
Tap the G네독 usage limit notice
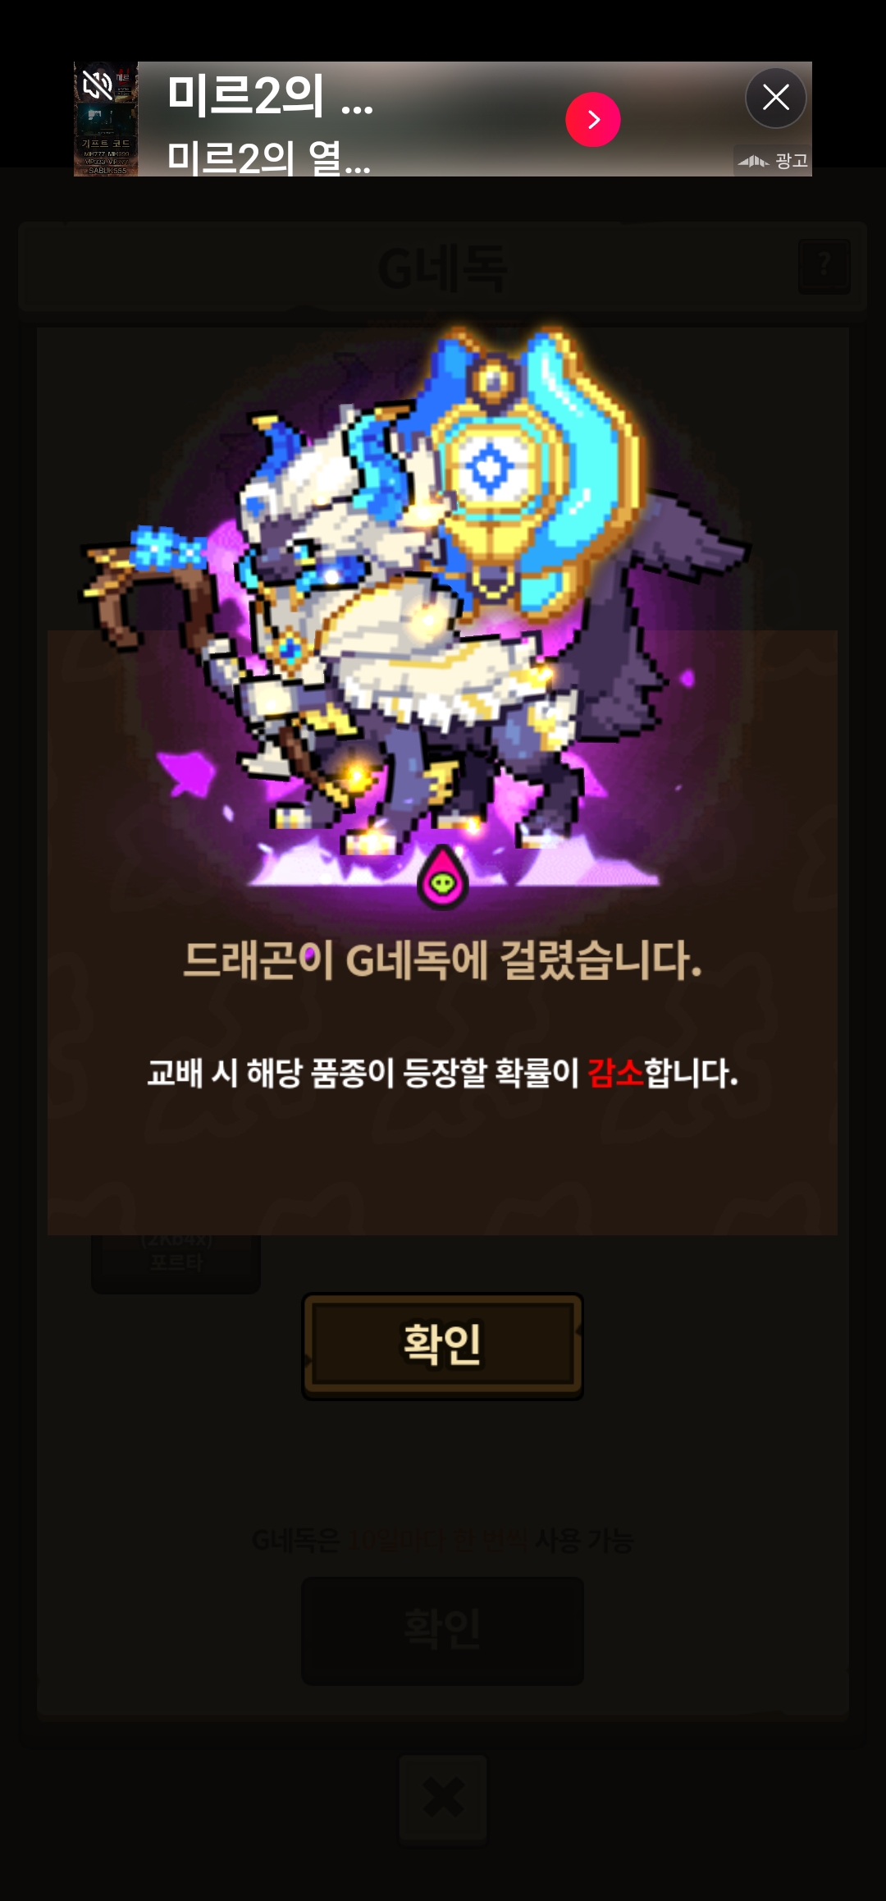coord(443,1541)
